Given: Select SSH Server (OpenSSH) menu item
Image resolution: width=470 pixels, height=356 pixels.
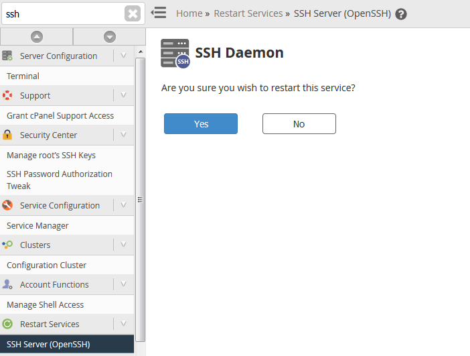Looking at the screenshot, I should [x=67, y=345].
